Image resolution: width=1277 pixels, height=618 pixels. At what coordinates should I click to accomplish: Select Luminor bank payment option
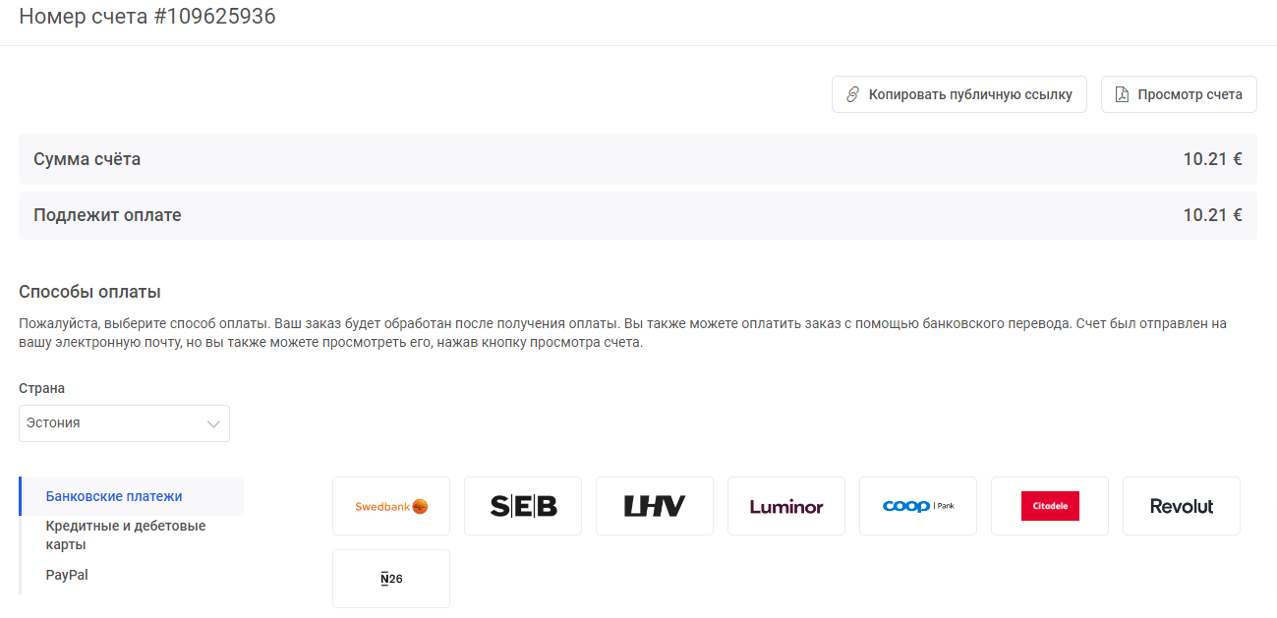pos(786,506)
